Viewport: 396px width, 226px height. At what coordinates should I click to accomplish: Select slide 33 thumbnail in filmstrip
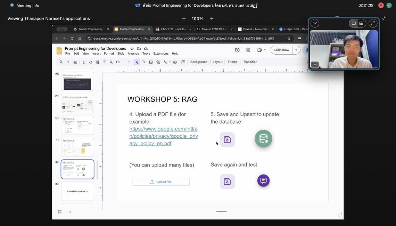click(77, 191)
